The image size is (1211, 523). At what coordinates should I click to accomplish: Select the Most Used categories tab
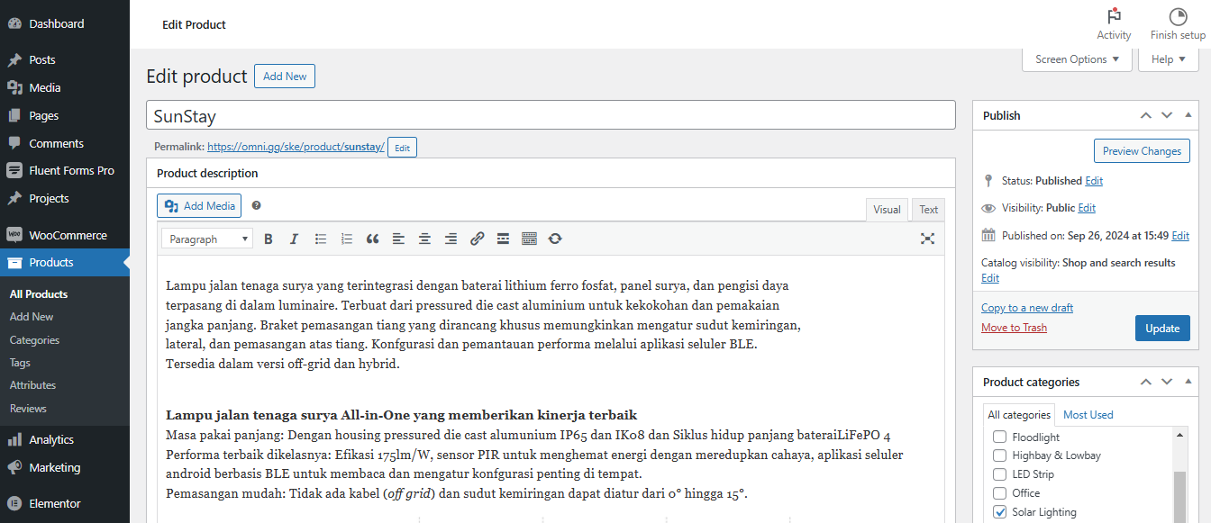[1088, 414]
